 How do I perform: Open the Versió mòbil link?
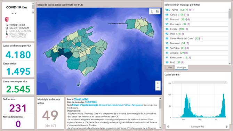tap(81, 99)
